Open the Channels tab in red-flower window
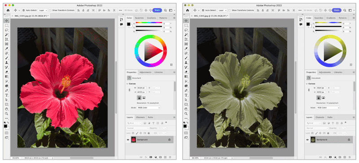Screen dimensions: 359x163 tap(140, 117)
